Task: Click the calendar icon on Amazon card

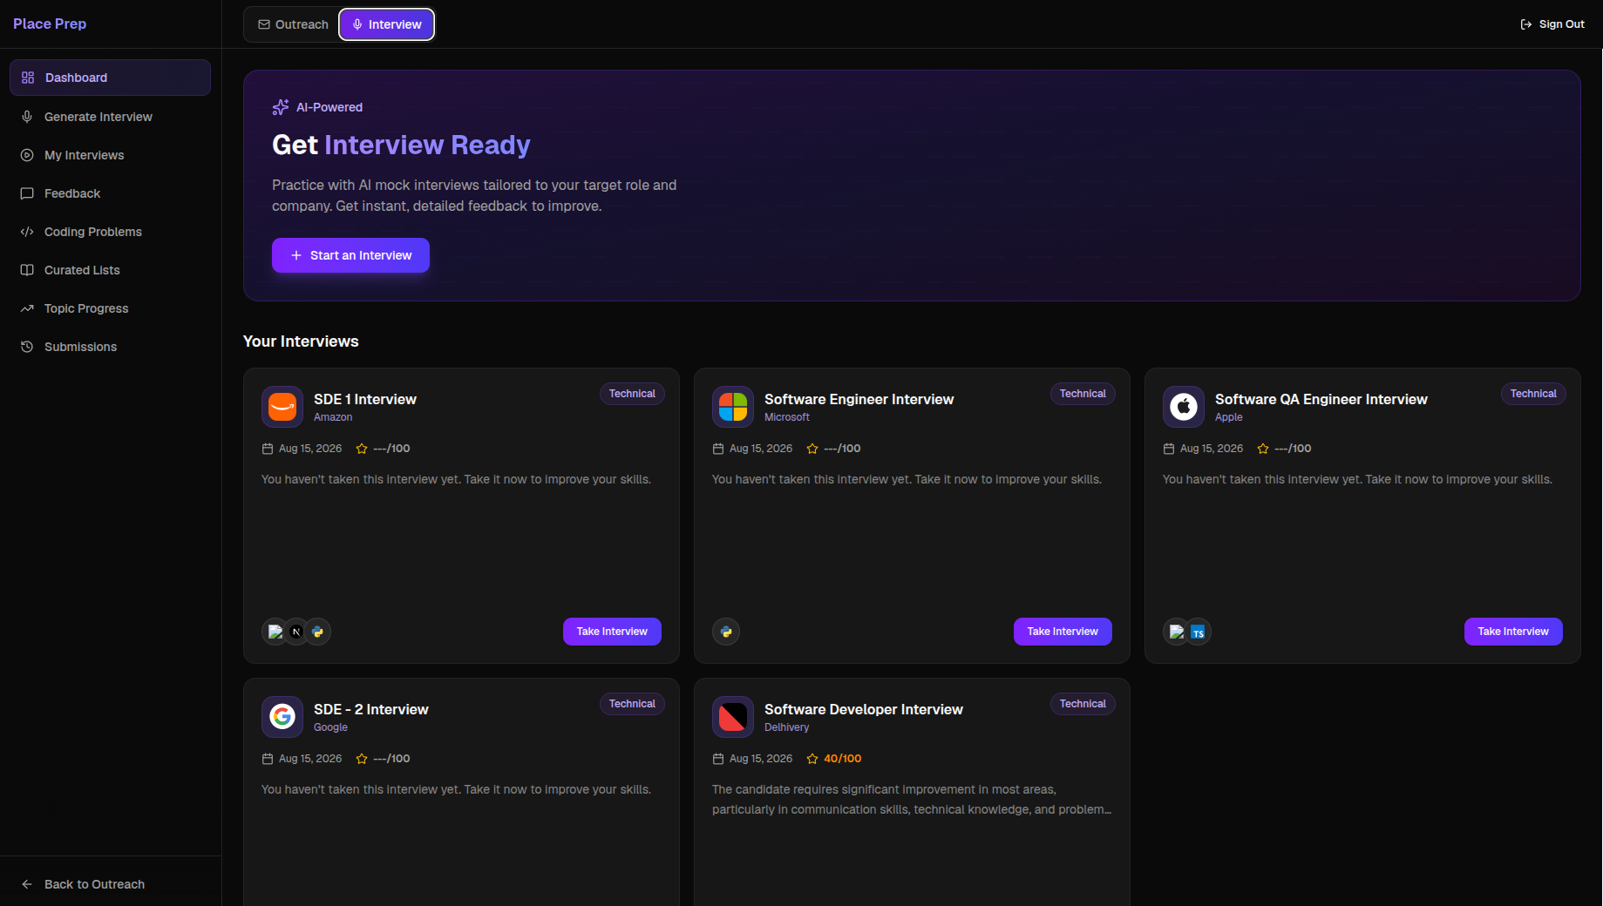Action: tap(268, 449)
